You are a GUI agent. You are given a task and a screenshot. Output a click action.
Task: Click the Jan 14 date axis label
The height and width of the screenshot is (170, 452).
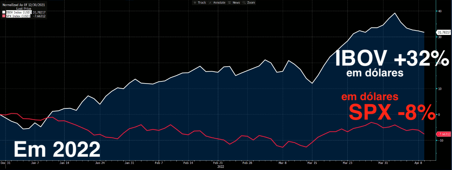point(64,163)
